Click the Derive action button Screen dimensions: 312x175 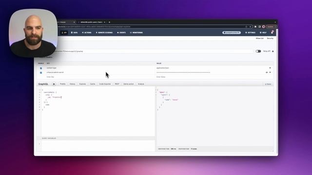coord(129,84)
